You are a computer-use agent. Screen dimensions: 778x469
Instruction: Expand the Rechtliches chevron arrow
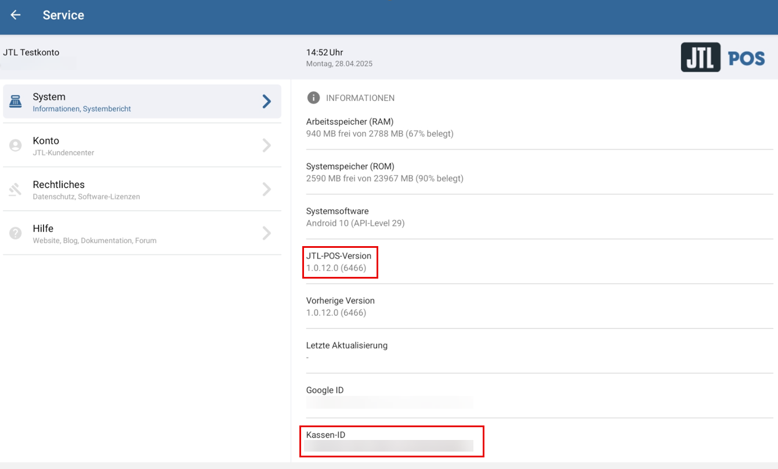pos(266,189)
